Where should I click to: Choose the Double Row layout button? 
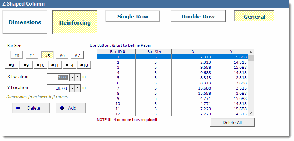click(x=198, y=17)
